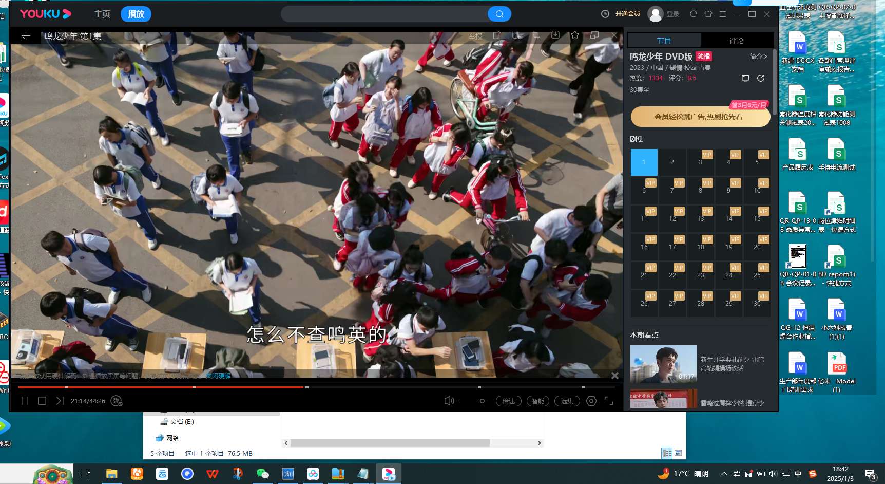885x484 pixels.
Task: Click the download icon above the video
Action: pyautogui.click(x=555, y=35)
